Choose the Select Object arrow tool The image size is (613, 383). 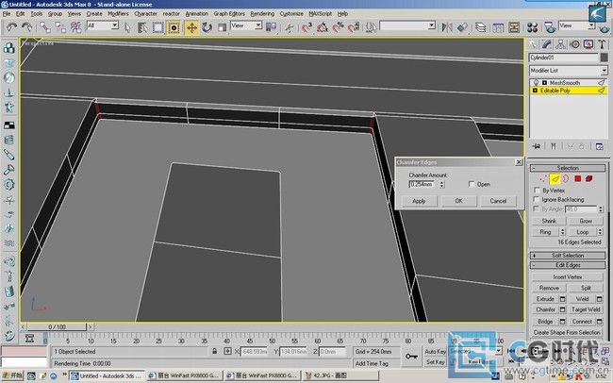point(127,27)
